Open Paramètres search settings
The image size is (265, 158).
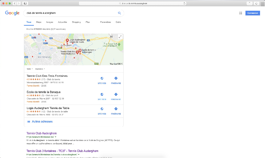[x=105, y=22]
